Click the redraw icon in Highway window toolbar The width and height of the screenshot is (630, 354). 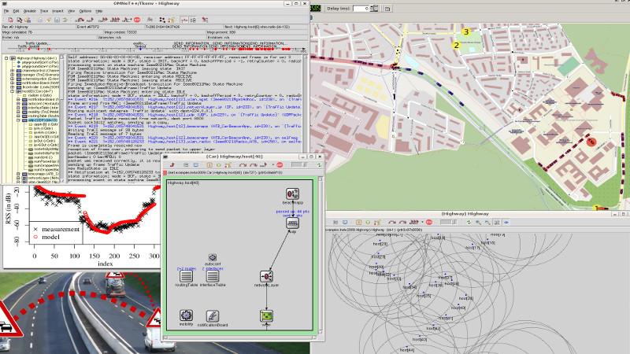(469, 223)
